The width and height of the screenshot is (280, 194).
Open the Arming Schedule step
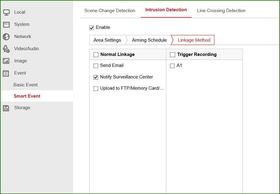(149, 40)
